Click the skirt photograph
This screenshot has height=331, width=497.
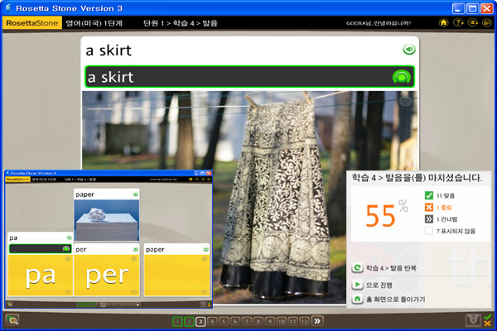249,197
